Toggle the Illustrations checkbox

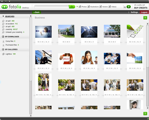pyautogui.click(x=89, y=7)
